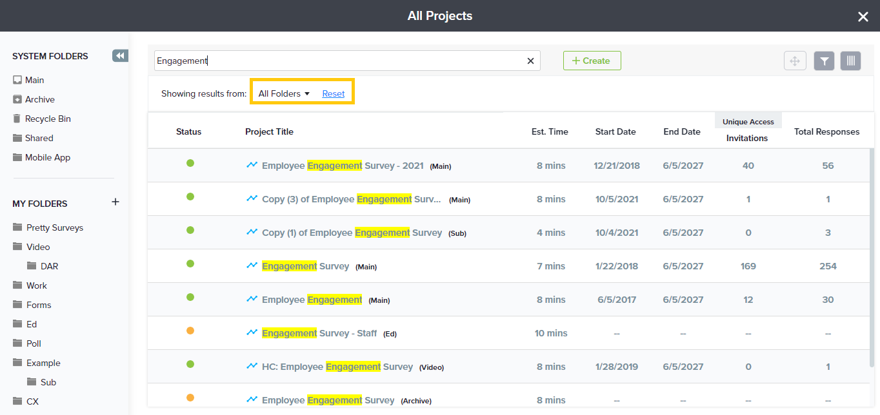Clear the search box with X icon
The height and width of the screenshot is (415, 880).
pos(530,61)
